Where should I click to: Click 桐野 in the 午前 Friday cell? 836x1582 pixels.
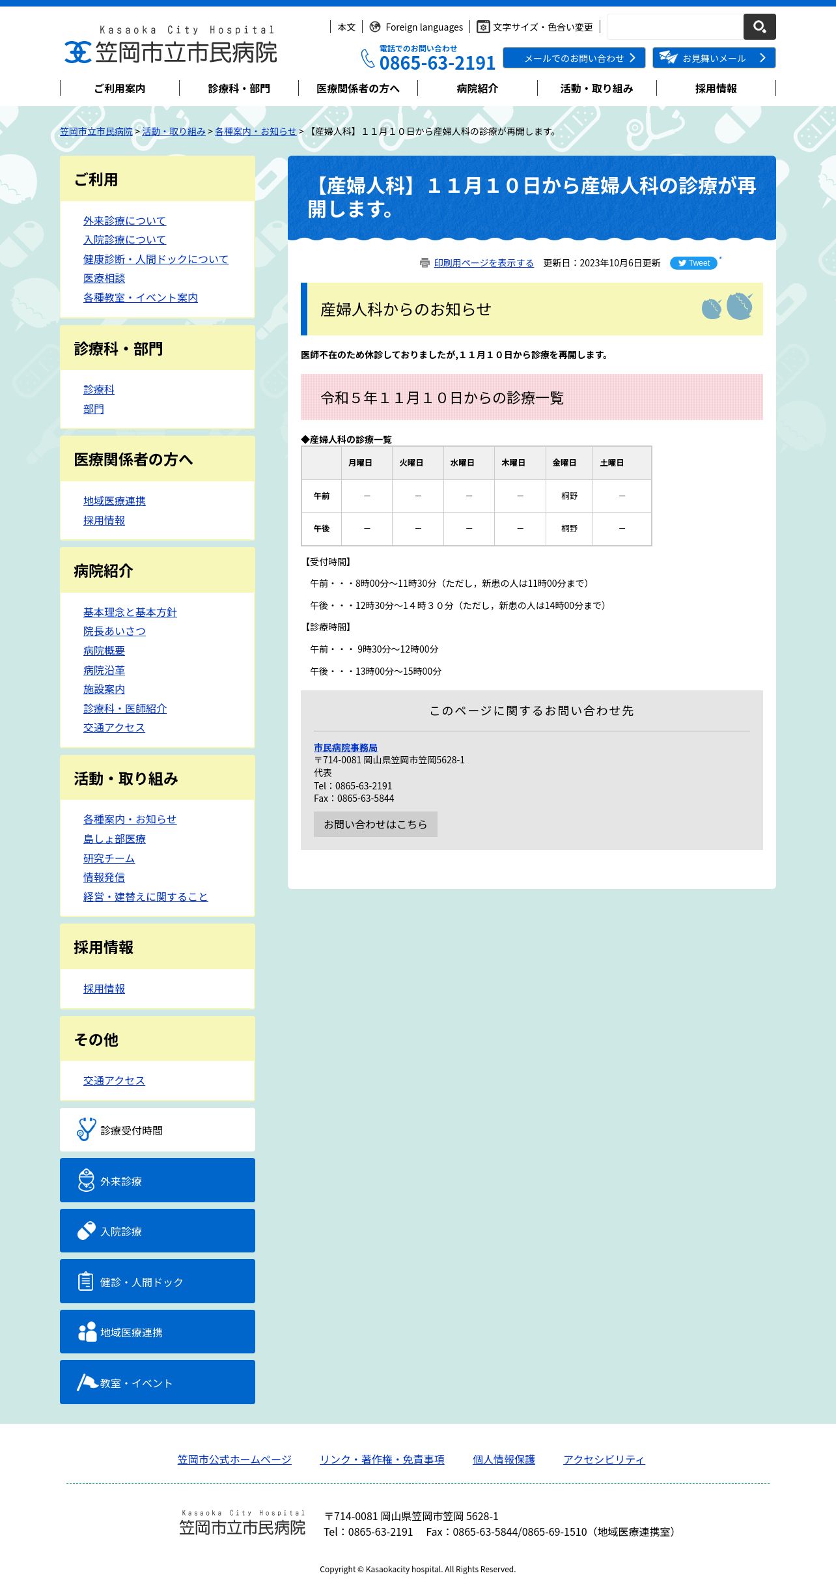click(x=570, y=496)
